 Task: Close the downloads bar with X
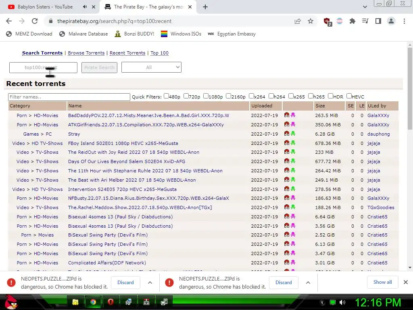(x=406, y=282)
